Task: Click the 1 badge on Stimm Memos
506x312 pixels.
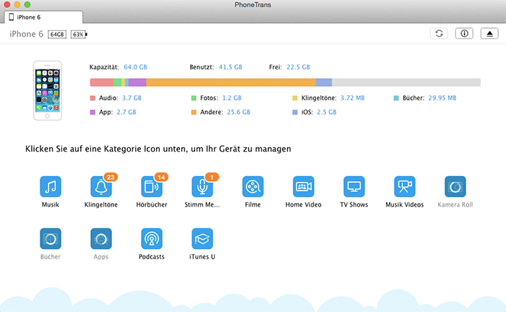Action: (x=212, y=177)
